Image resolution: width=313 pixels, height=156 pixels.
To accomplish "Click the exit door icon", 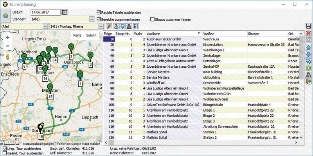I will point(308,82).
